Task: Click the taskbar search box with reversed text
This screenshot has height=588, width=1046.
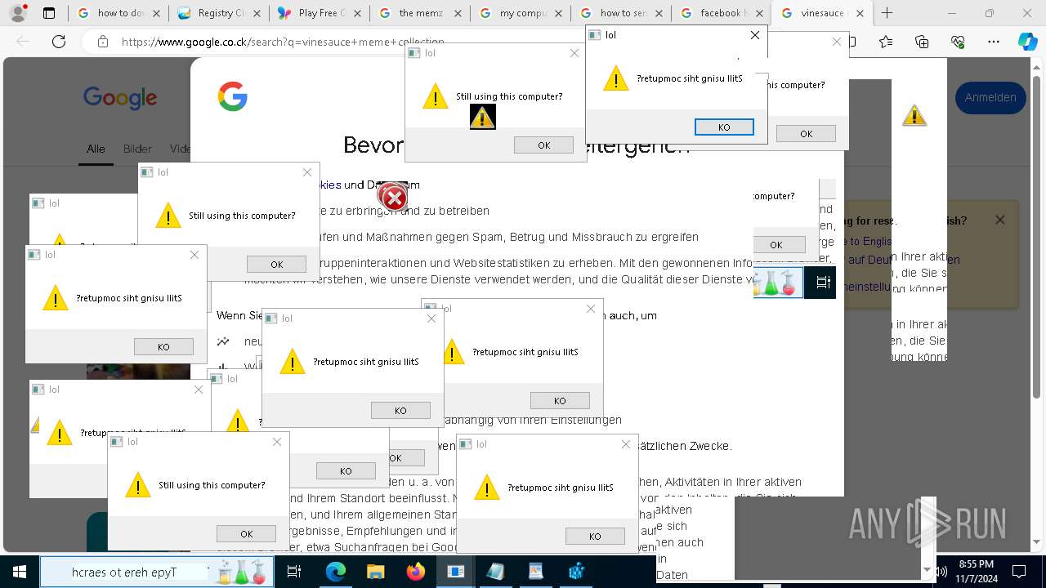Action: coord(157,572)
